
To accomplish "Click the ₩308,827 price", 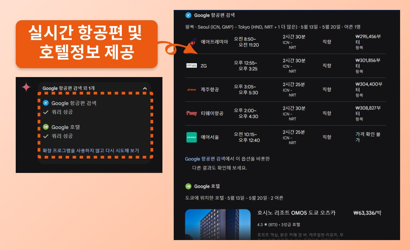I will [368, 111].
